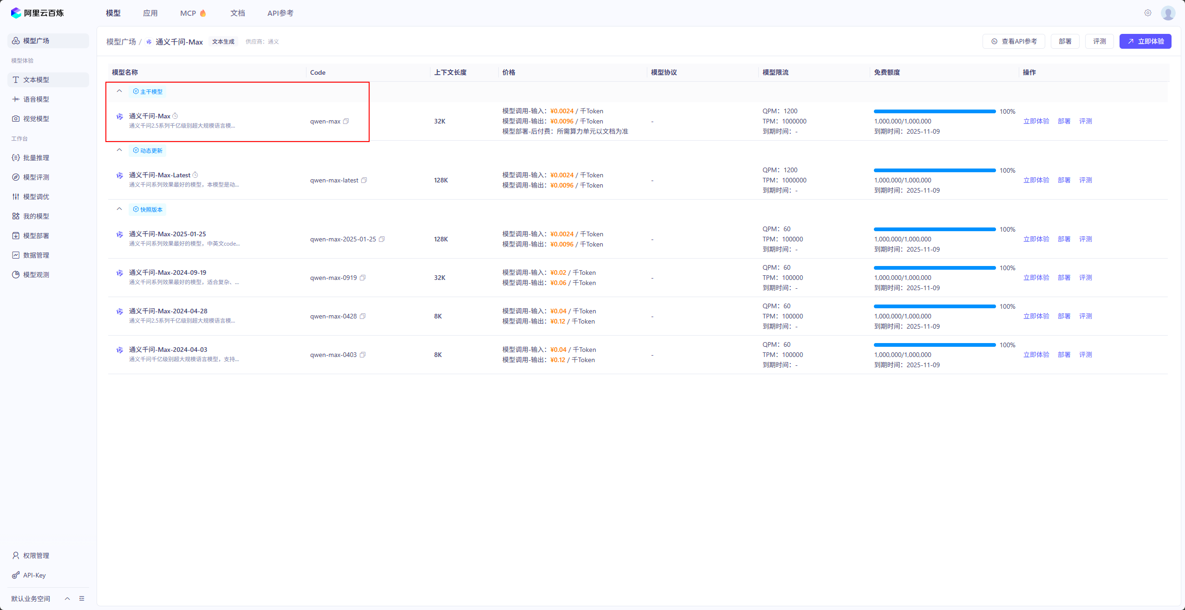Viewport: 1185px width, 610px height.
Task: Click the purple 立即体验 button
Action: 1145,41
